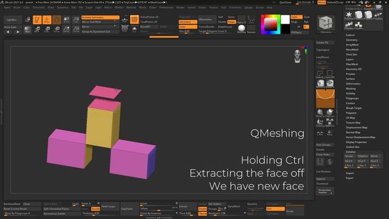Expand the Polygroups section
The width and height of the screenshot is (389, 219).
pyautogui.click(x=352, y=99)
